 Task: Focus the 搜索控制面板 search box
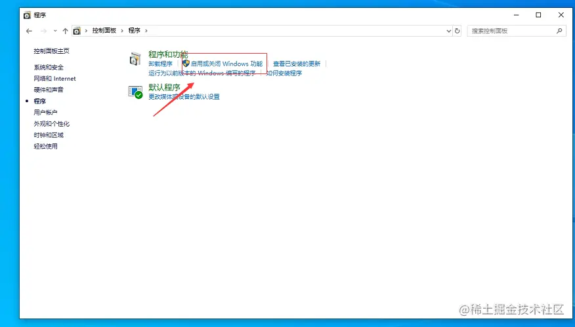click(517, 31)
